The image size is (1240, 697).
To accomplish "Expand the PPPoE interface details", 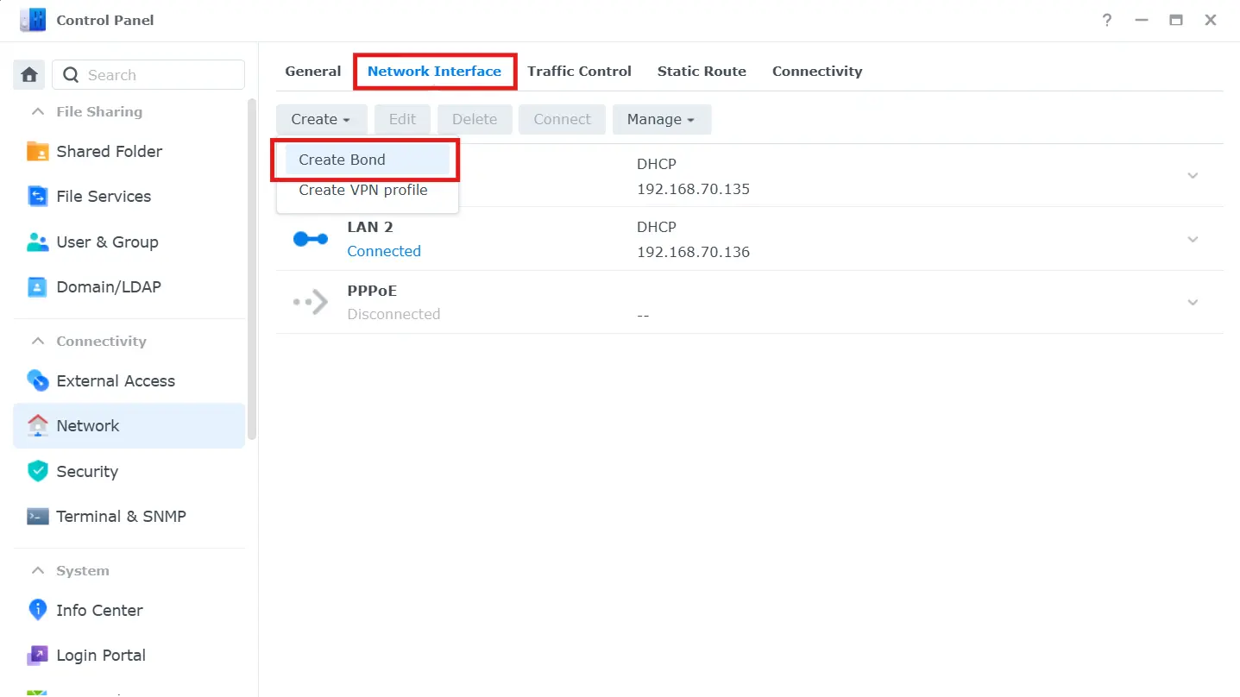I will pyautogui.click(x=1193, y=302).
